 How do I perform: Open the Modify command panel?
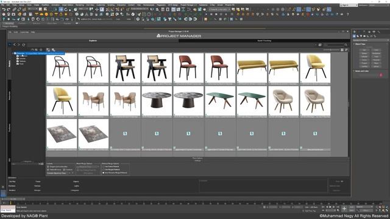pos(359,32)
